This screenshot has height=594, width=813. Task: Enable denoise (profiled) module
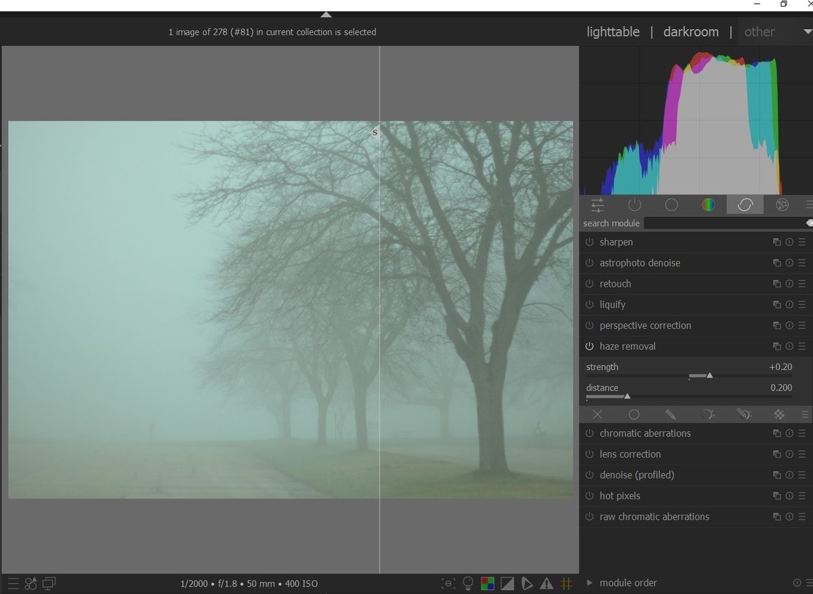pyautogui.click(x=589, y=475)
